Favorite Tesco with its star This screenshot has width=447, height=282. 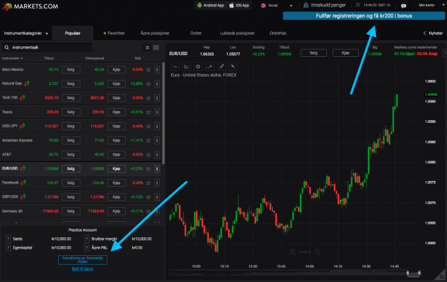tap(149, 112)
